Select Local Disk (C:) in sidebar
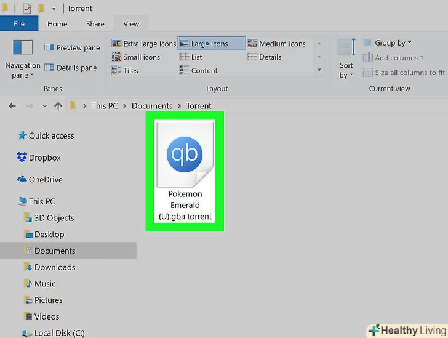The image size is (448, 338). pyautogui.click(x=54, y=333)
